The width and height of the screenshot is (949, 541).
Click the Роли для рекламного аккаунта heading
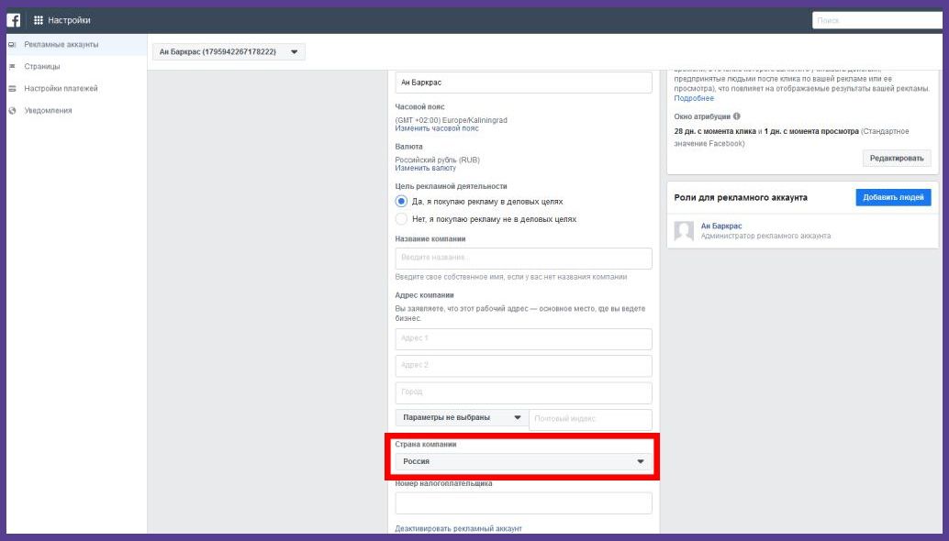pos(740,198)
